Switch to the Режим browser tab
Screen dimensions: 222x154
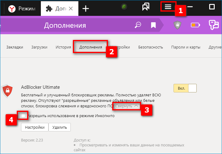point(22,9)
